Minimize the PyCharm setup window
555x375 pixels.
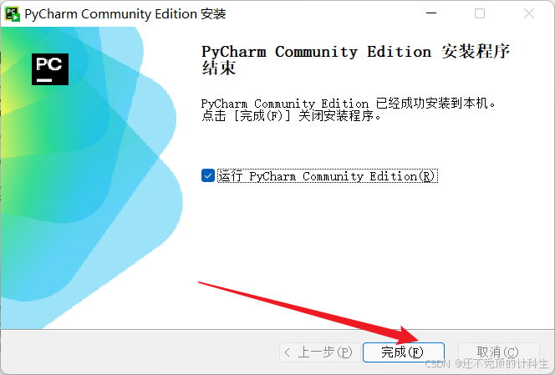point(430,13)
